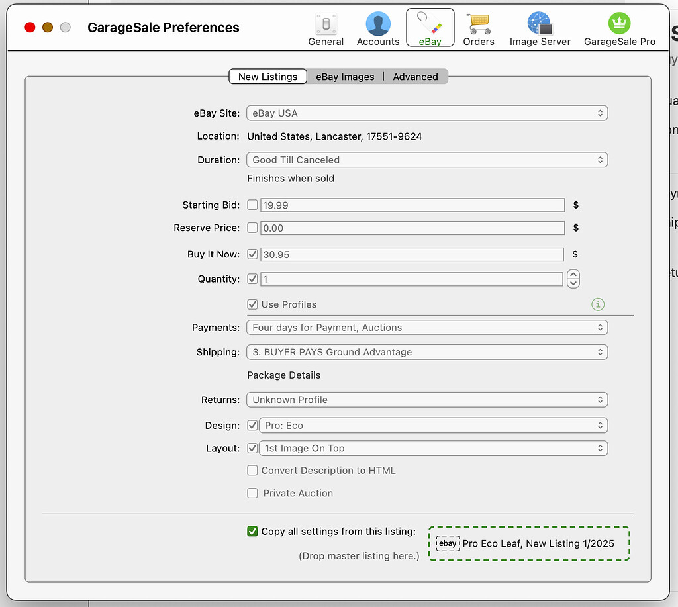
Task: Expand the Duration dropdown menu
Action: 426,160
